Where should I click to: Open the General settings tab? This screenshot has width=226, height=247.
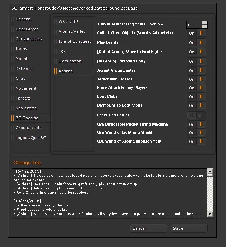pos(30,19)
